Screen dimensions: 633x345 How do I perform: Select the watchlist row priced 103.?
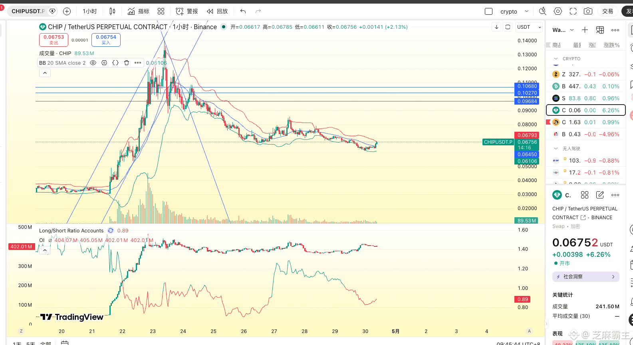click(586, 161)
